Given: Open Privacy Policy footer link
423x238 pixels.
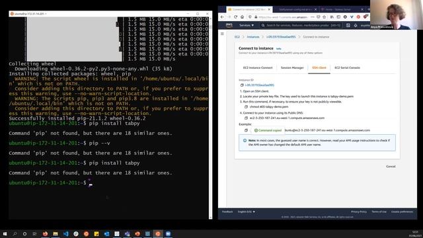Looking at the screenshot, I should tap(359, 212).
